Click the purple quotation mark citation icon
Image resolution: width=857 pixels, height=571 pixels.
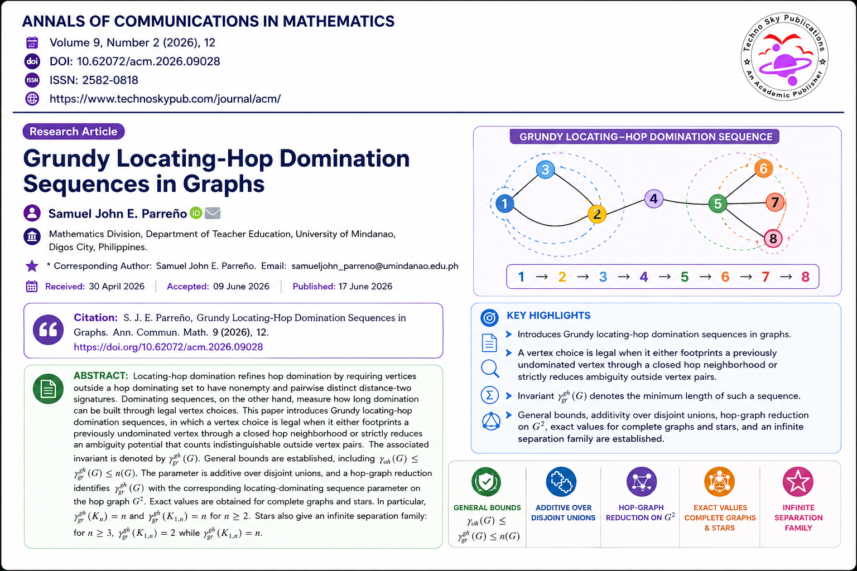pyautogui.click(x=49, y=330)
